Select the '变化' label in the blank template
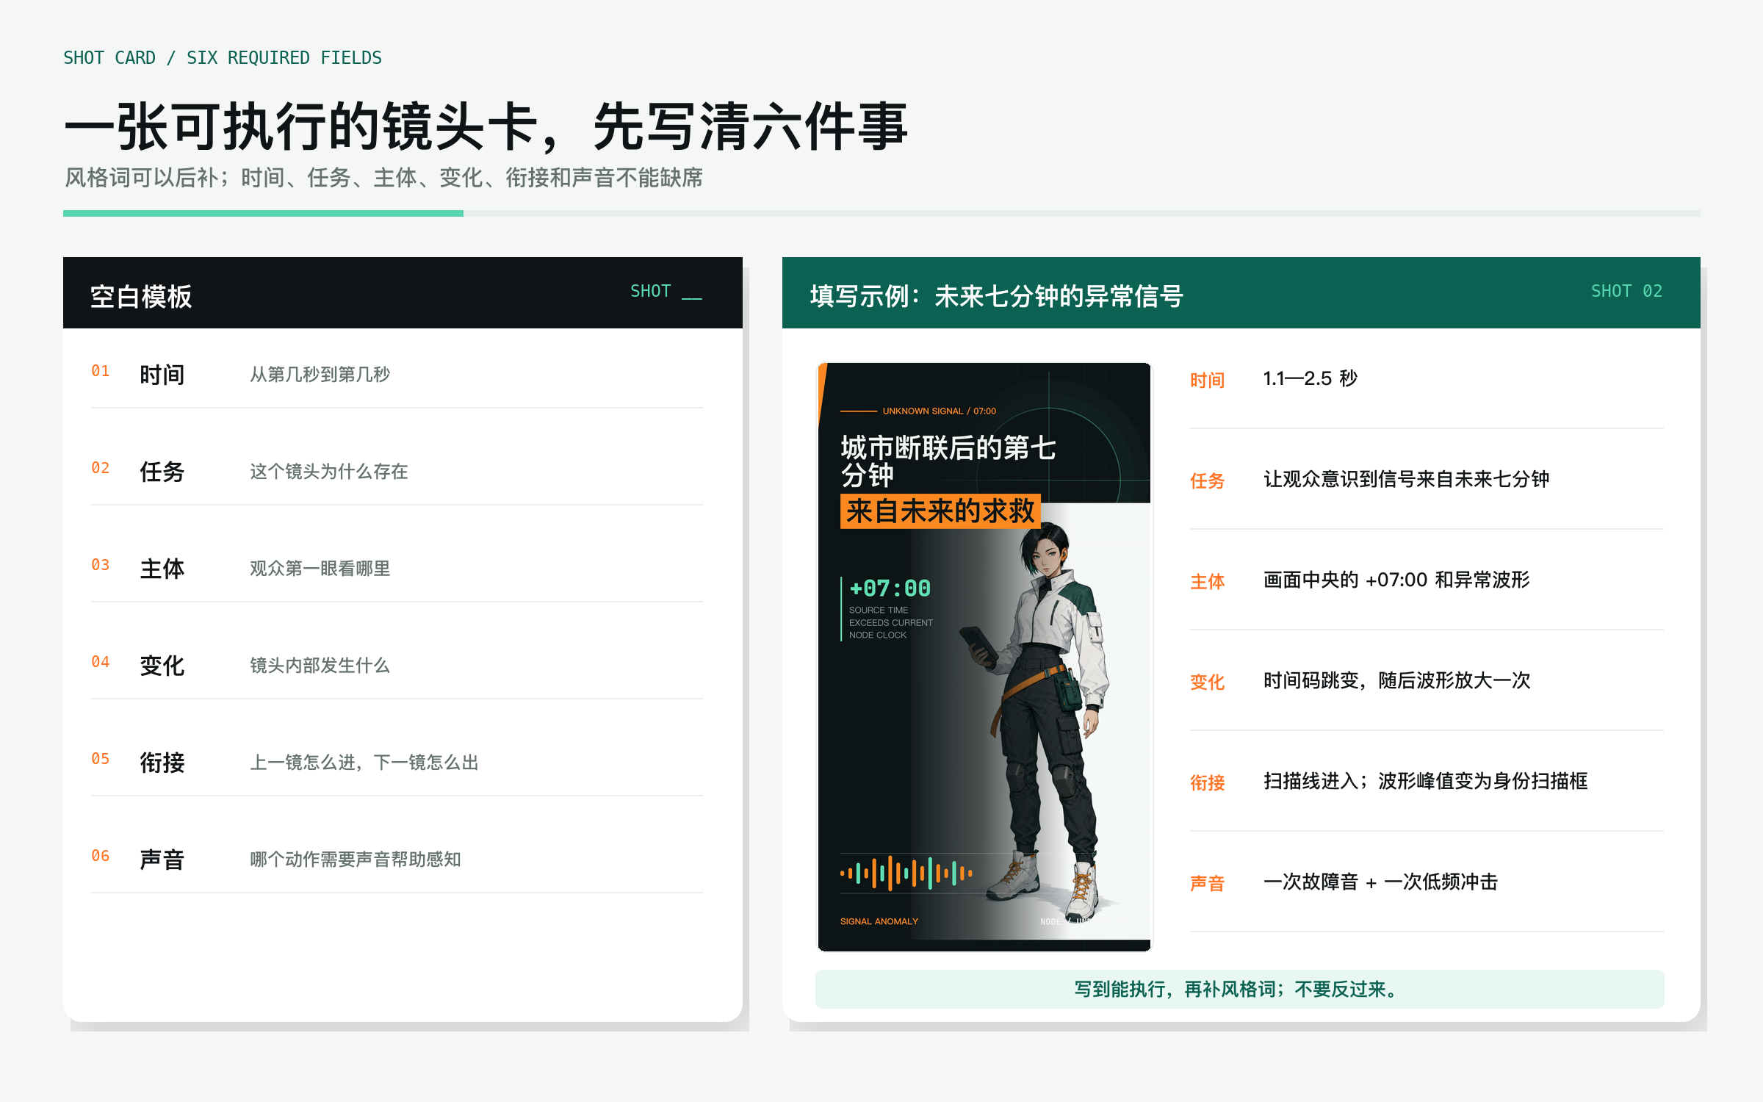 [162, 666]
